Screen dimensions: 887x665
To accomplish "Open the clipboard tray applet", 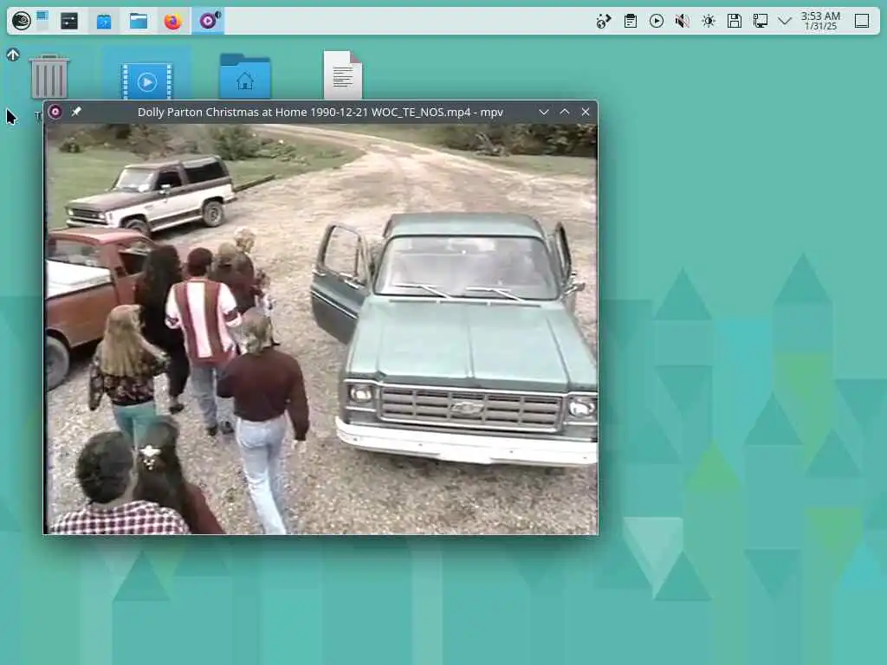I will click(x=631, y=21).
